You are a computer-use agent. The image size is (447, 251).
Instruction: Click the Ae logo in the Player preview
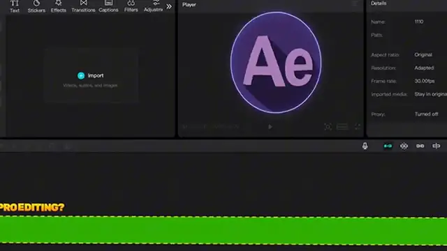click(x=276, y=63)
